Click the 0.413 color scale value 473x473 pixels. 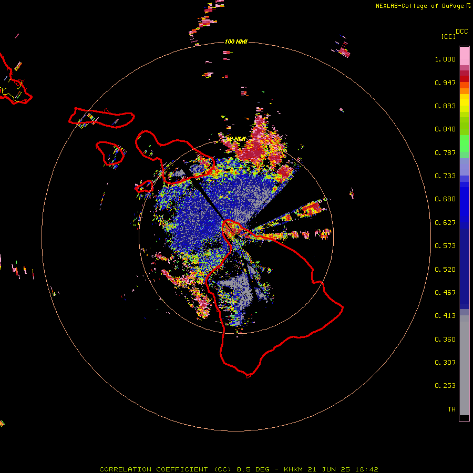pos(445,316)
